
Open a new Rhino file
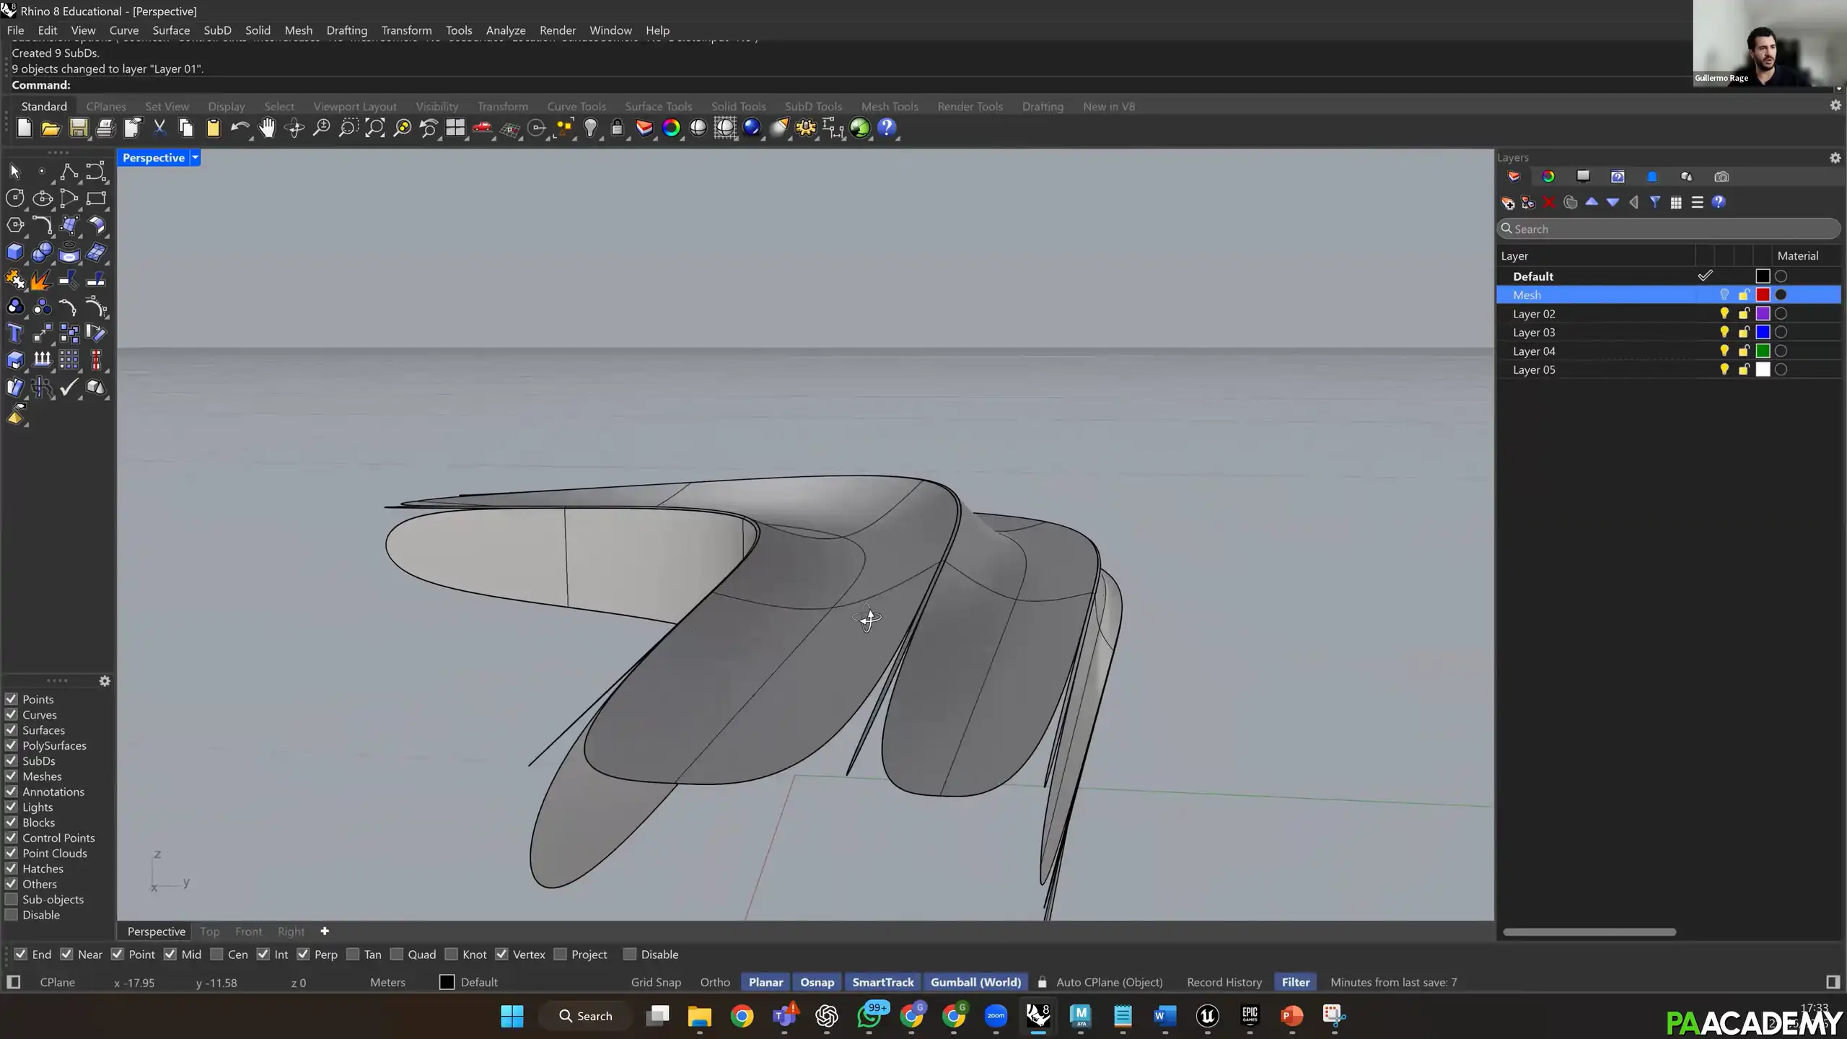tap(23, 128)
